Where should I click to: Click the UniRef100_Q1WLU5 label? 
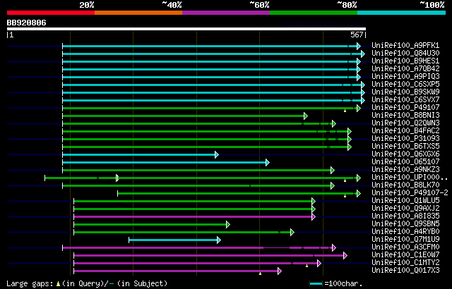point(405,201)
